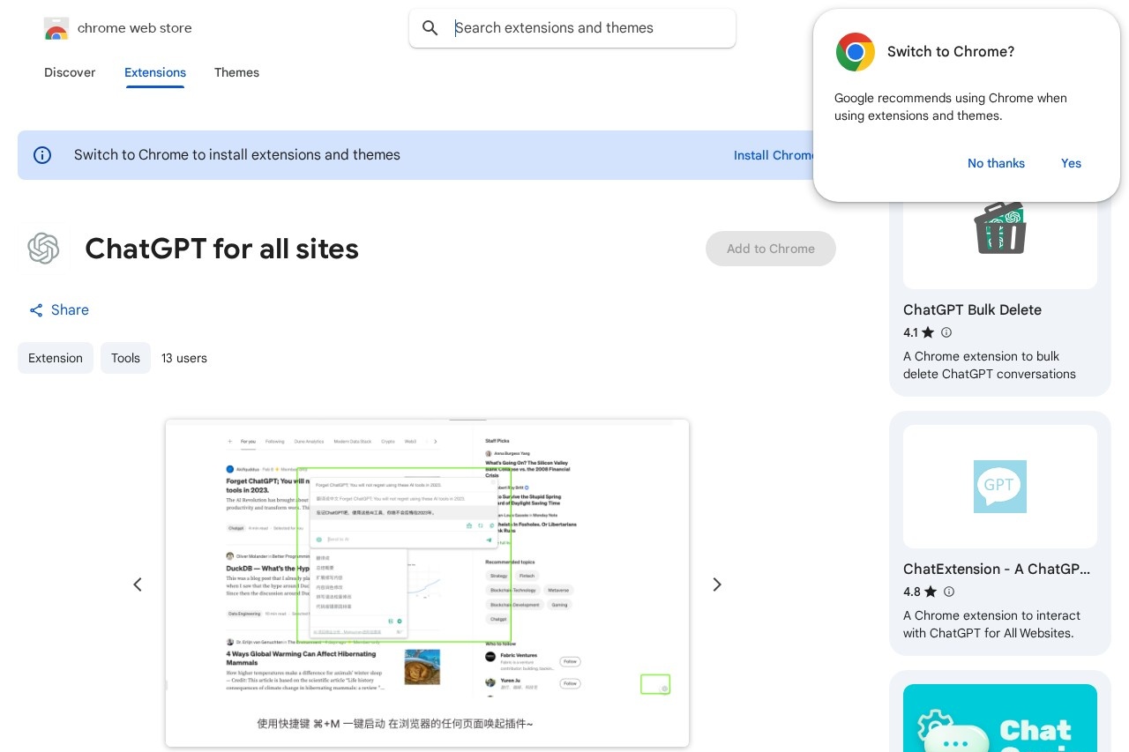Image resolution: width=1129 pixels, height=752 pixels.
Task: Click the Chrome logo in the popup dialog
Action: pyautogui.click(x=856, y=52)
